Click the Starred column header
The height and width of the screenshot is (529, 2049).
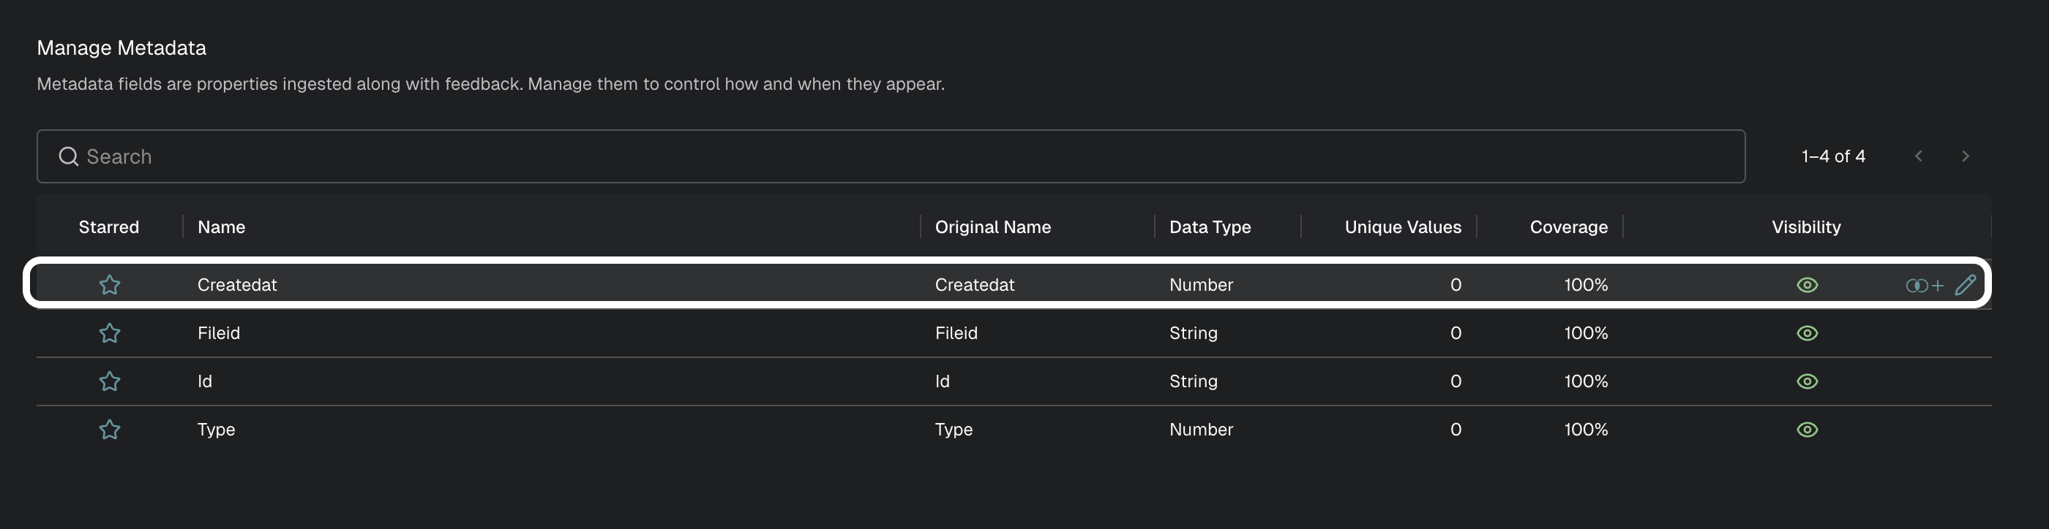click(109, 227)
